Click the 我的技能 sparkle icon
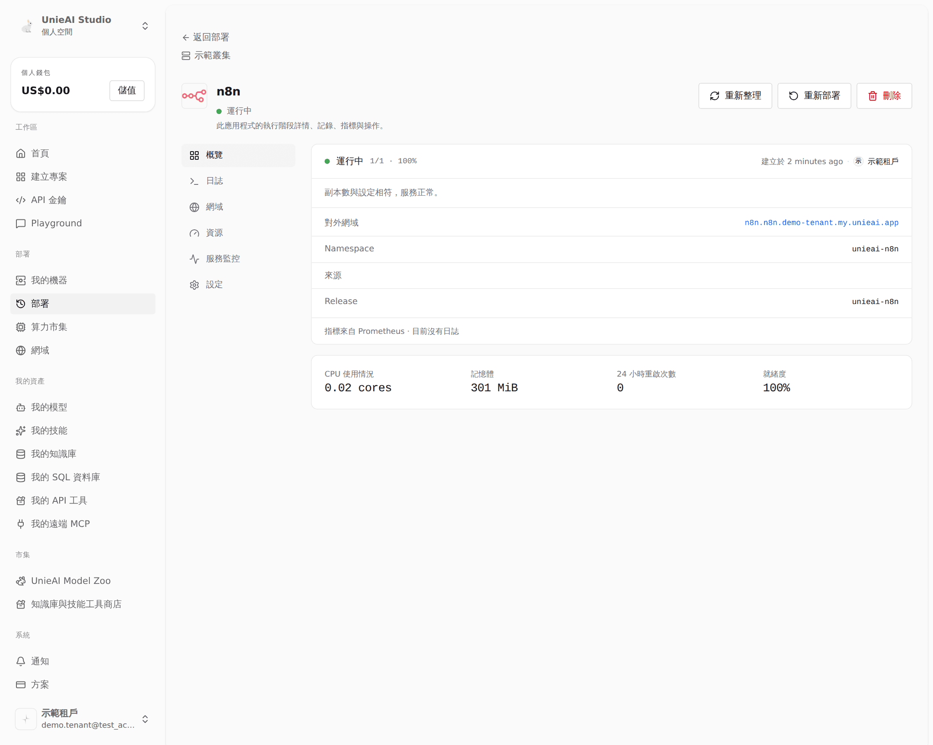The height and width of the screenshot is (745, 933). pos(21,431)
